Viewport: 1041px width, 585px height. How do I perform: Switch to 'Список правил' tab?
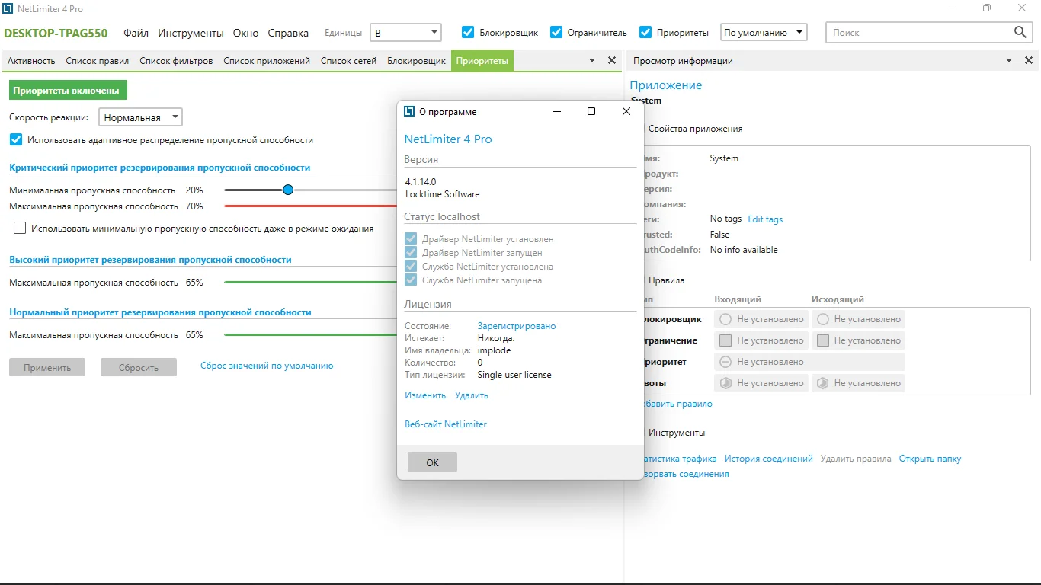pyautogui.click(x=97, y=61)
